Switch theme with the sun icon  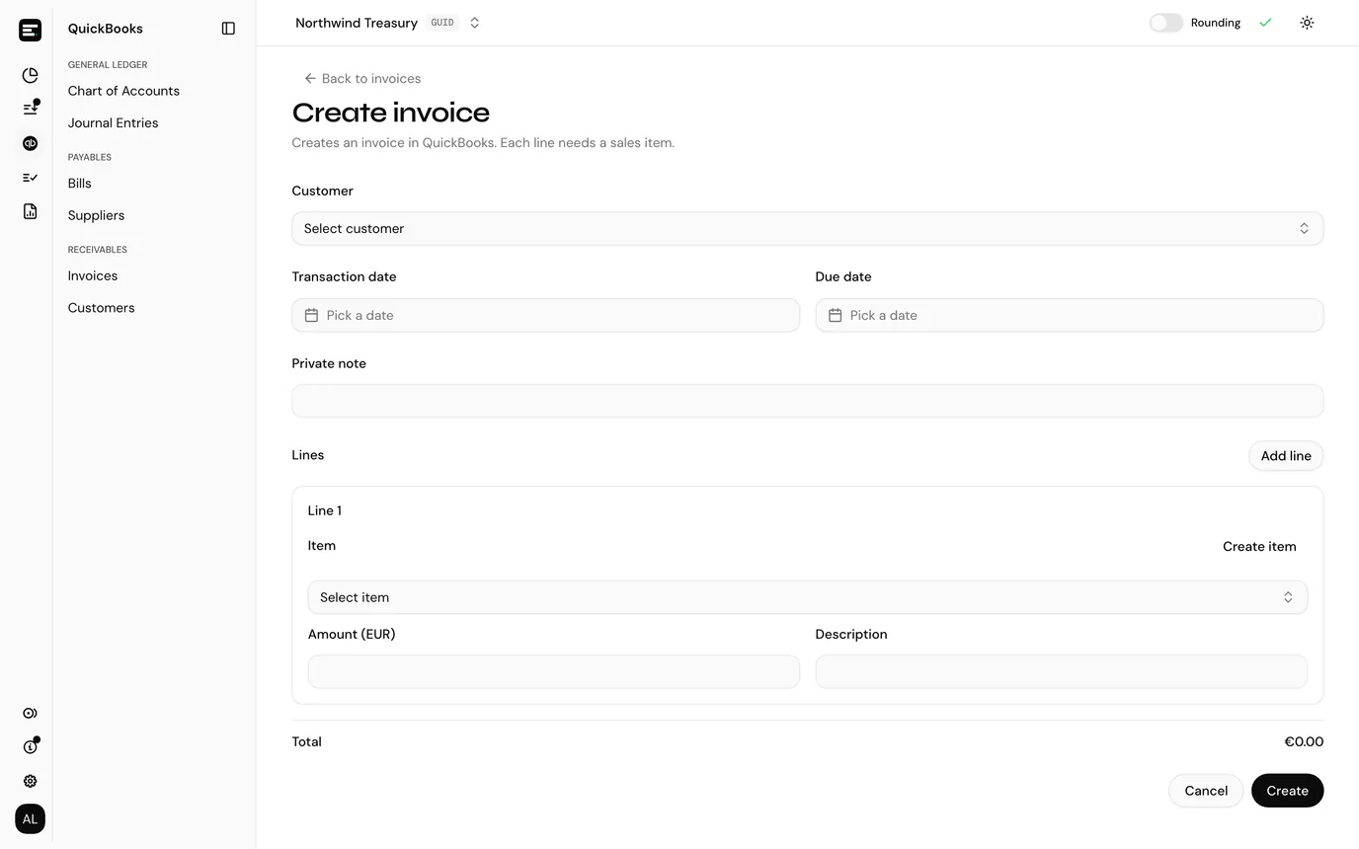[x=1307, y=23]
